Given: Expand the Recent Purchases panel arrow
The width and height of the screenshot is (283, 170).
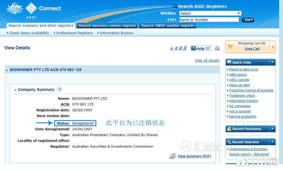Looking at the screenshot, I should [272, 129].
